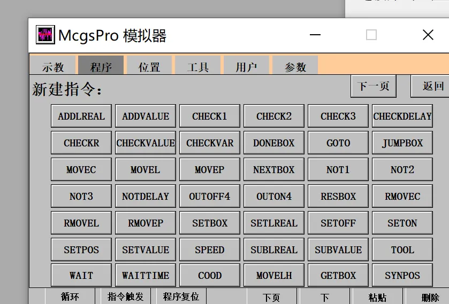Choose the SPEED instruction
Viewport: 449px width, 304px height.
coord(210,250)
